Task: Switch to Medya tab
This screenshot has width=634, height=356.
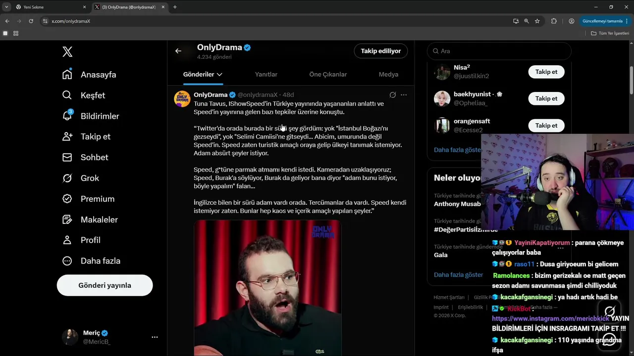Action: click(x=388, y=74)
